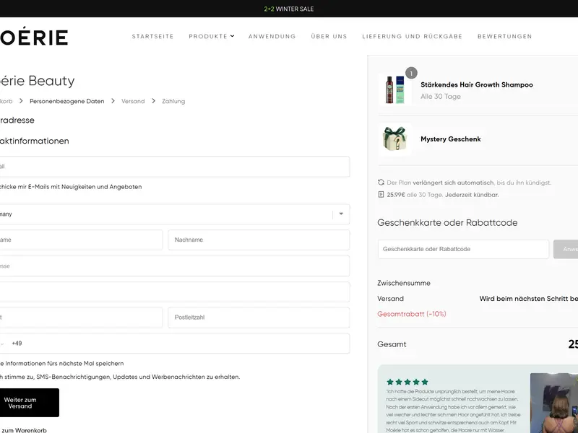Click the Geschenkkarte oder Rabattcode input field
Image resolution: width=578 pixels, height=433 pixels.
(463, 249)
